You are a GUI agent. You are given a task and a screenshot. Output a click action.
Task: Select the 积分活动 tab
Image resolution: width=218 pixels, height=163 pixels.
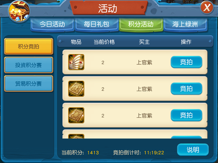pos(141,25)
